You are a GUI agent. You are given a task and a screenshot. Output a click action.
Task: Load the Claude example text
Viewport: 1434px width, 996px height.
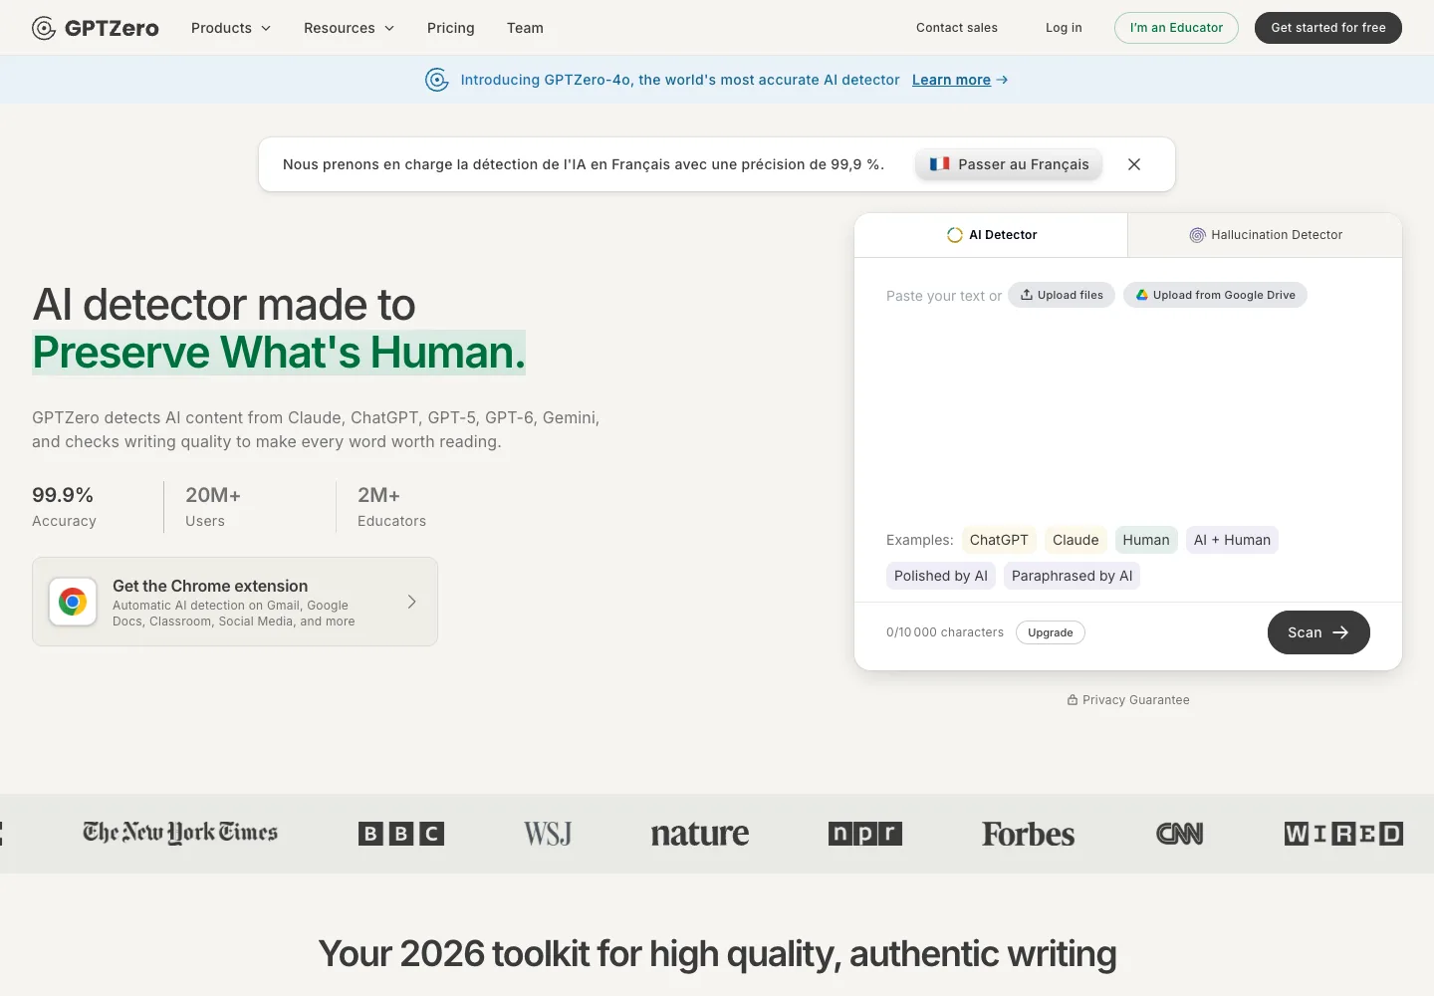pyautogui.click(x=1075, y=540)
